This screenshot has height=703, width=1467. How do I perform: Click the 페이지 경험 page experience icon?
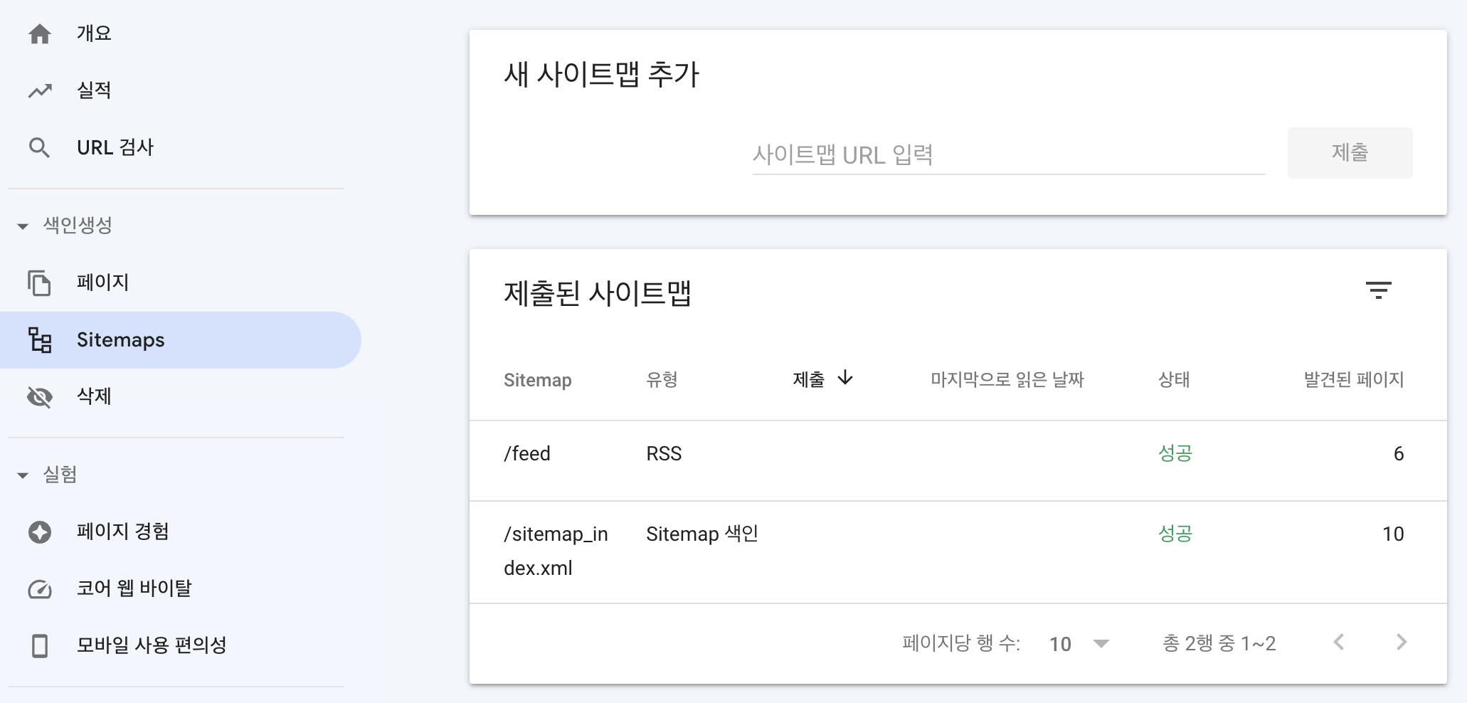[x=40, y=531]
